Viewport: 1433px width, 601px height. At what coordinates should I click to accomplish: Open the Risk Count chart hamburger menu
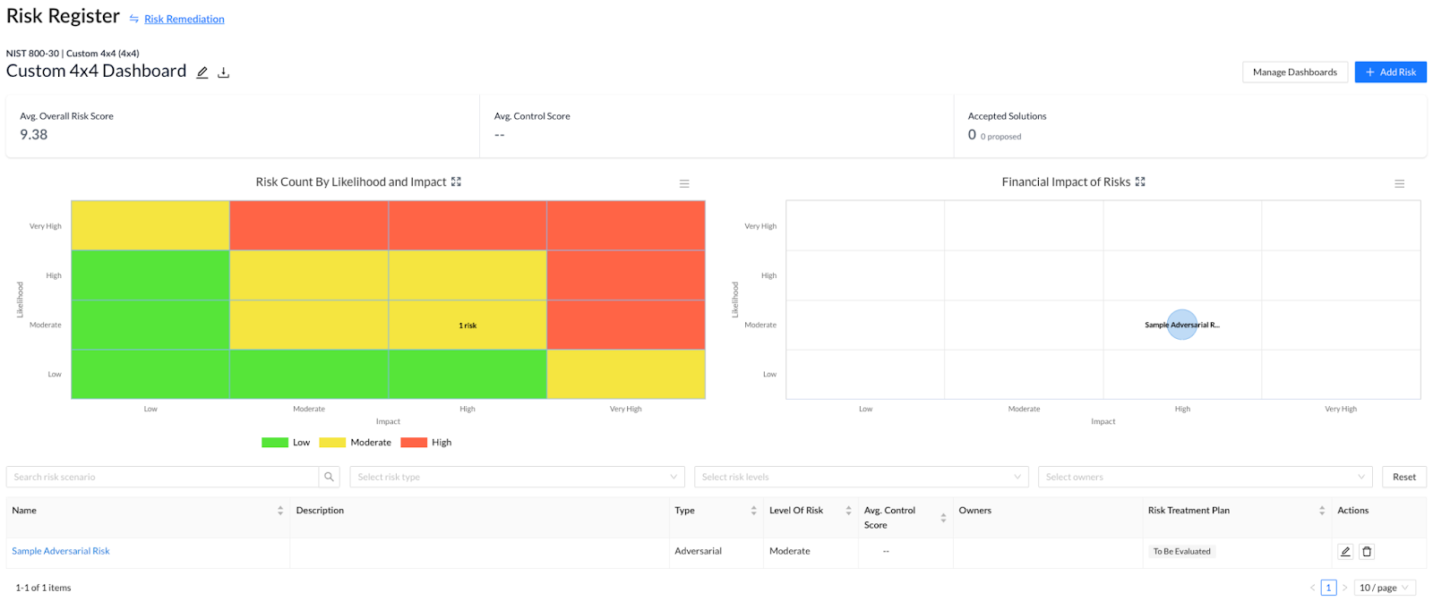pos(684,184)
